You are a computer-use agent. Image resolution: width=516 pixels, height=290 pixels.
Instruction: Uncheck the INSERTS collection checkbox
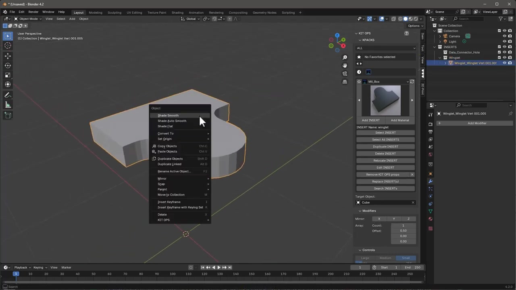tap(499, 47)
